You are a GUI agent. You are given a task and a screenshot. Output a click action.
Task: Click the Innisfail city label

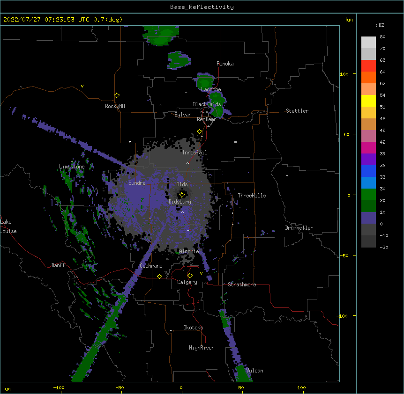[195, 153]
